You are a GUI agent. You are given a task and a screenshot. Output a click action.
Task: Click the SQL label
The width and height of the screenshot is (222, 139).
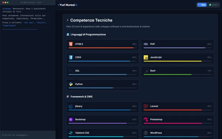(77, 71)
